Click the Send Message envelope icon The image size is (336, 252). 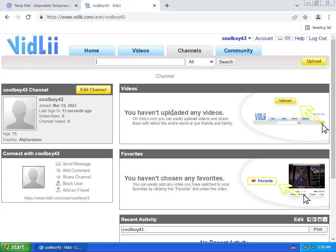tap(58, 164)
